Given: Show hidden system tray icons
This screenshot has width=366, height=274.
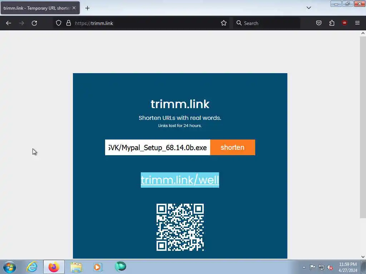Looking at the screenshot, I should click(x=304, y=268).
